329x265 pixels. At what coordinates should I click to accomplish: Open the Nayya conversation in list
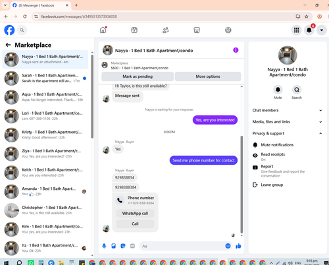click(45, 59)
